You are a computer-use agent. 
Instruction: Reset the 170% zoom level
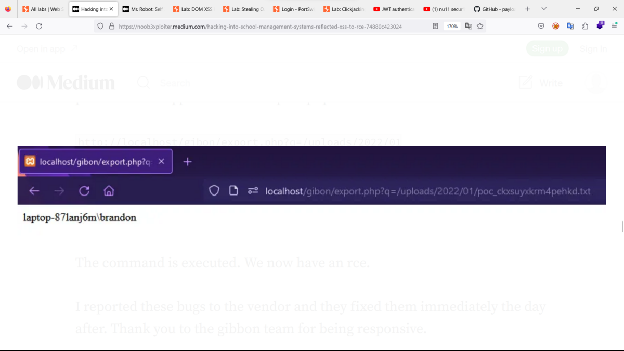coord(452,26)
